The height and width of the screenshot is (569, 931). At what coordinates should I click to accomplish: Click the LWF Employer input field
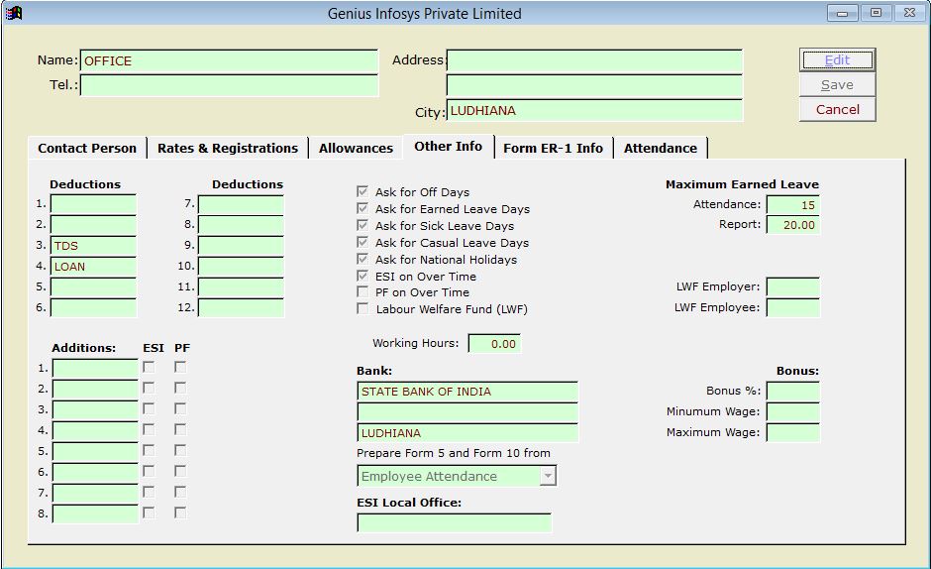click(x=792, y=287)
